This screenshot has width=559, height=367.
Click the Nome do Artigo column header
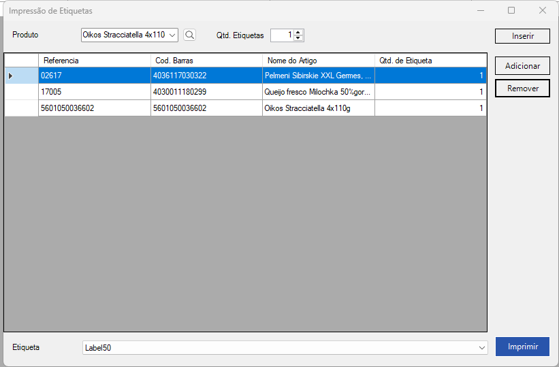(318, 61)
